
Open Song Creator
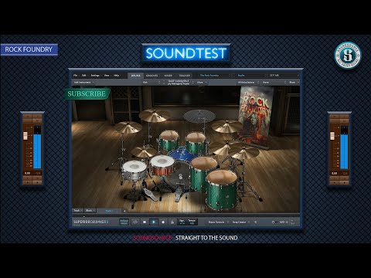coord(240,222)
